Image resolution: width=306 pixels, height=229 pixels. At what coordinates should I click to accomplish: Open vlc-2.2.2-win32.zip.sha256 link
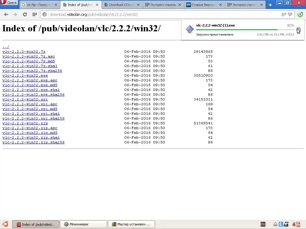click(x=33, y=142)
